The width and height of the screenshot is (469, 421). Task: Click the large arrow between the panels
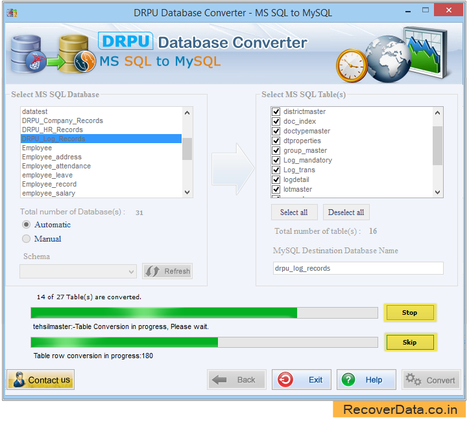point(233,169)
